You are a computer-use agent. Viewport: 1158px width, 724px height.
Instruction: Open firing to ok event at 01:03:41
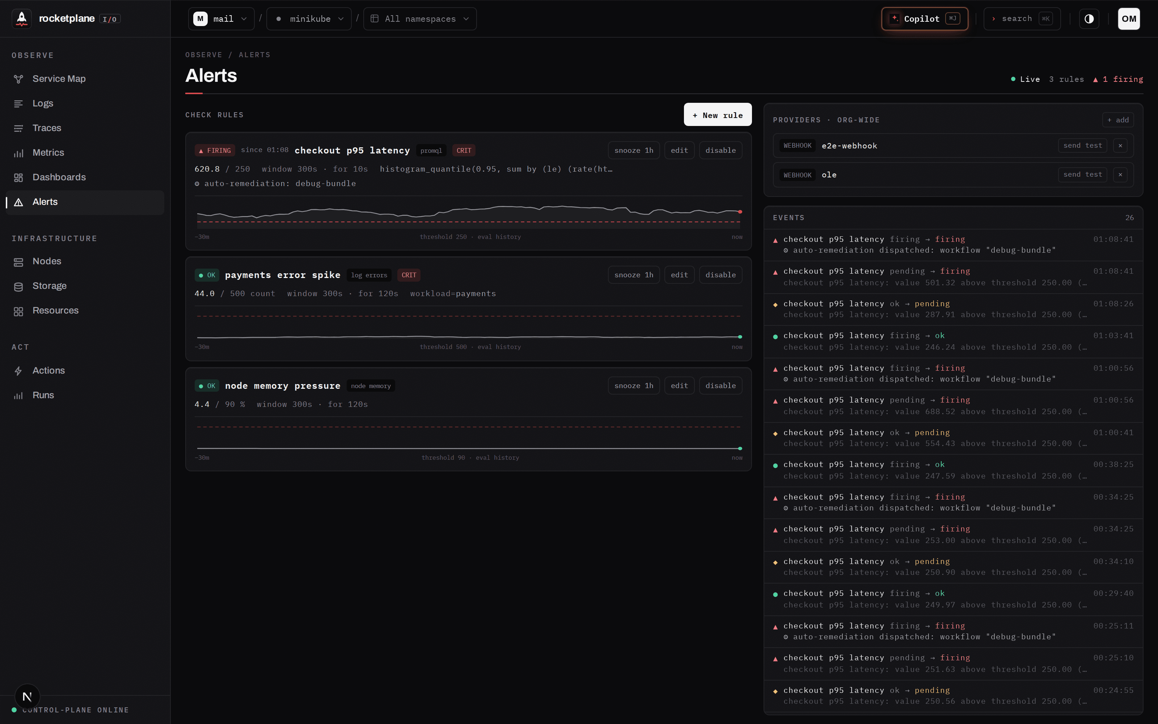point(953,341)
